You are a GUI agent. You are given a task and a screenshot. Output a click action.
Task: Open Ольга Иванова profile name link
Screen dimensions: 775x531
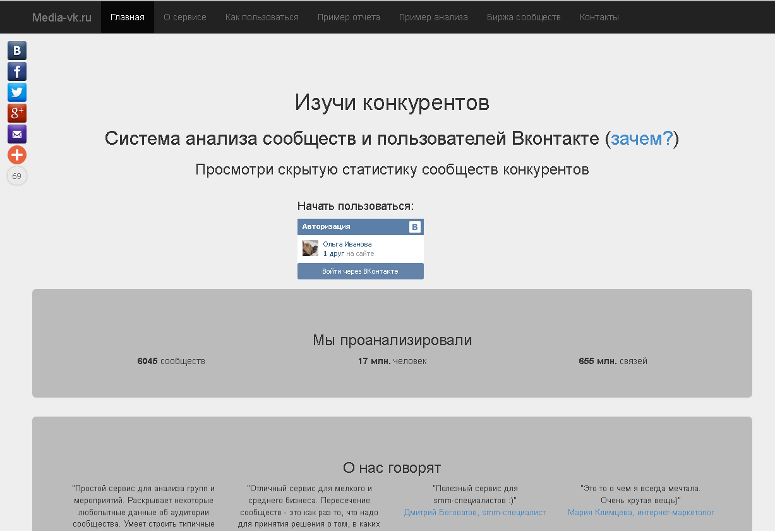[x=347, y=244]
